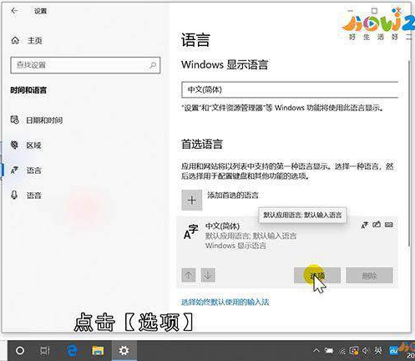
Task: Open 语音 speech settings
Action: (x=26, y=195)
